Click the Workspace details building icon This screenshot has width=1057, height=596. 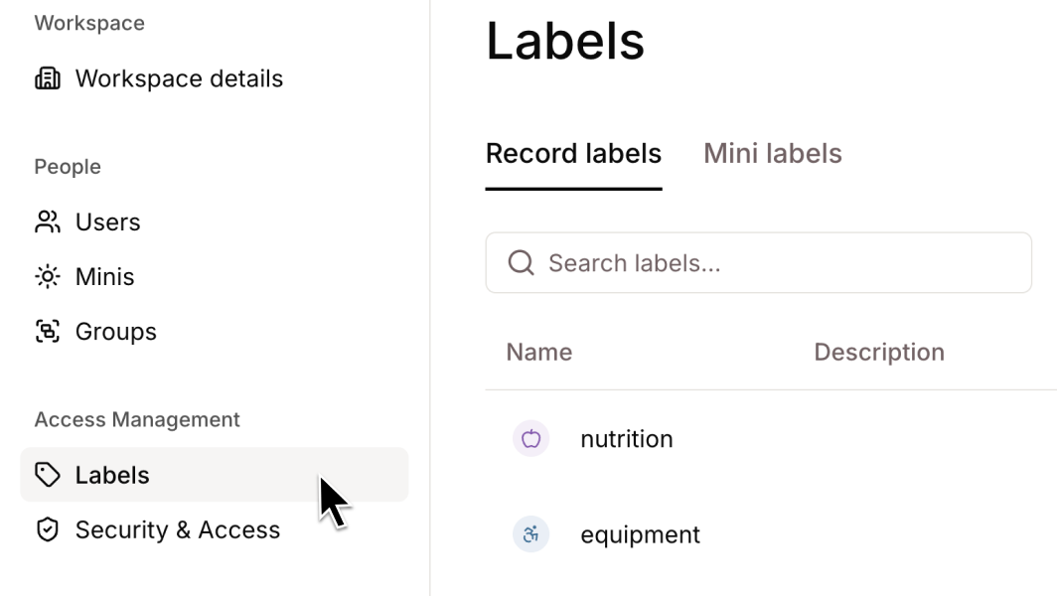pyautogui.click(x=47, y=77)
